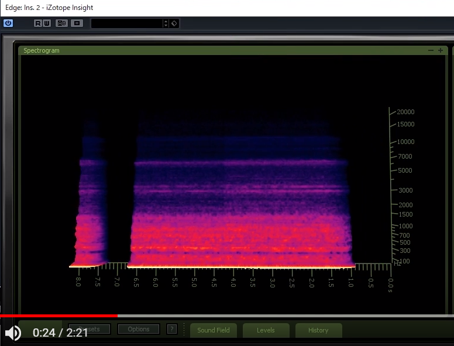Click the 0:24 / 2:21 video time display
454x346 pixels.
60,333
